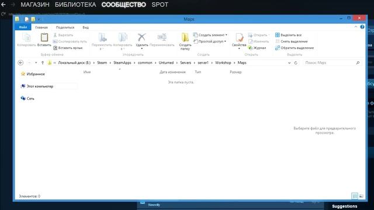This screenshot has height=210, width=374.
Task: Refresh the Maps folder address bar
Action: [x=296, y=63]
